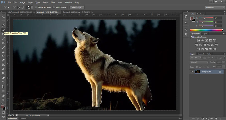The image size is (226, 120).
Task: Switch to the Channels tab
Action: (201, 54)
